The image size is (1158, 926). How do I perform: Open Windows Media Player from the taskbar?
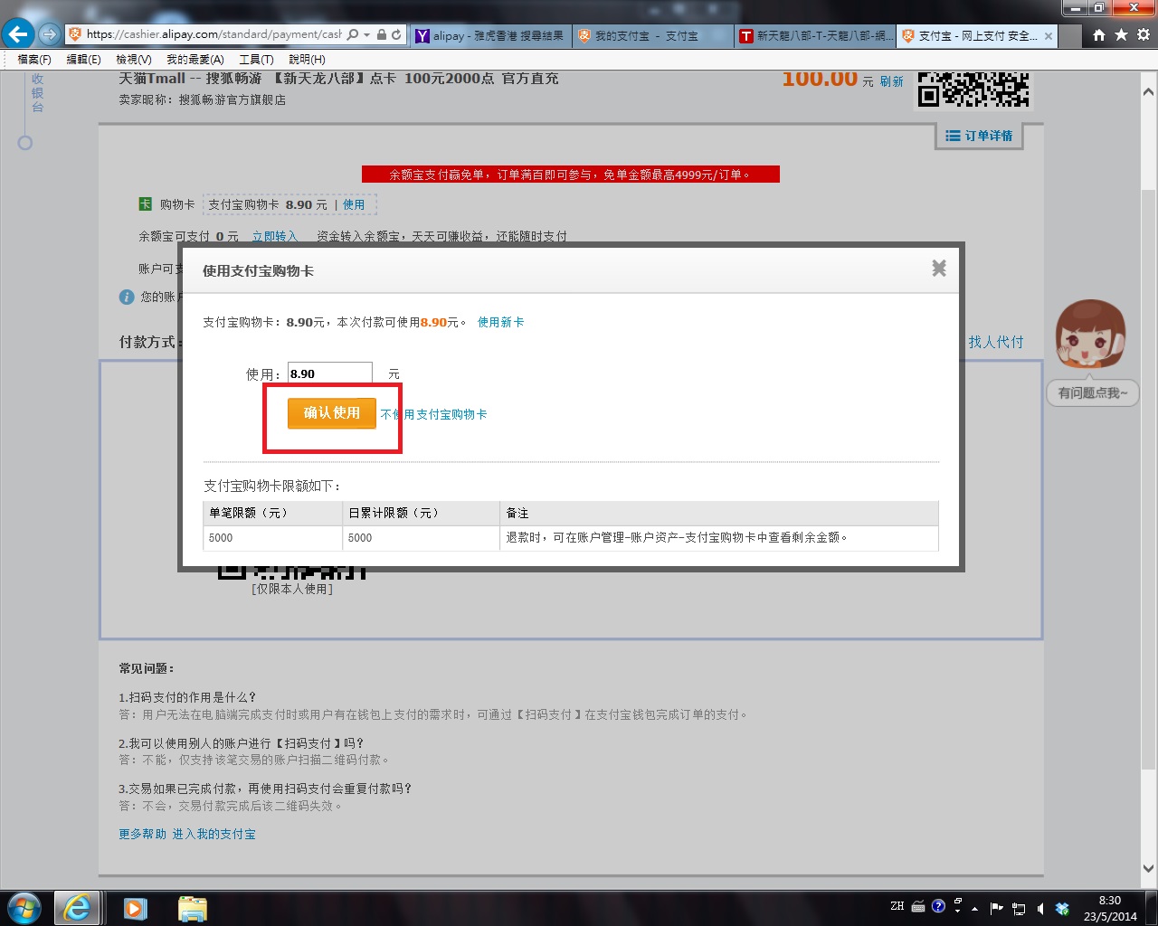tap(136, 908)
